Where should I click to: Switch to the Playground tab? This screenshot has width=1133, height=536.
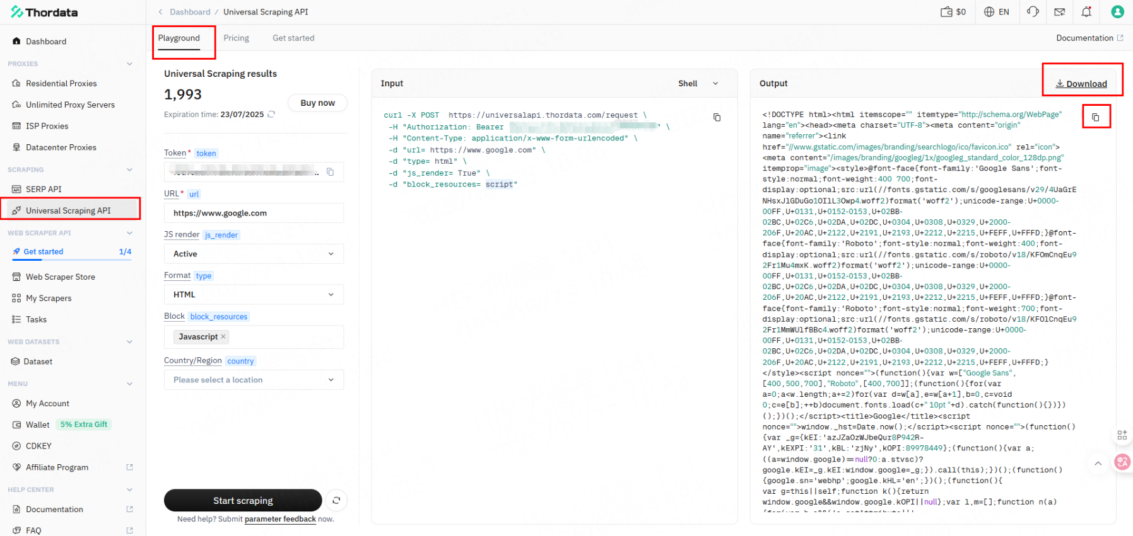coord(179,38)
